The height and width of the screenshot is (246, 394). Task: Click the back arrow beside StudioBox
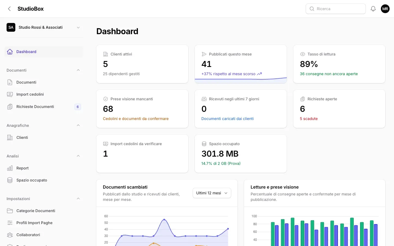point(9,9)
